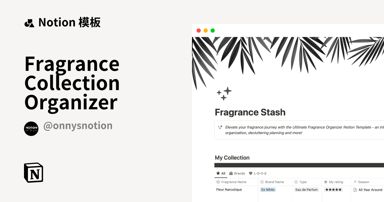The height and width of the screenshot is (202, 384).
Task: Open the Type column select dropdown
Action: pyautogui.click(x=296, y=182)
